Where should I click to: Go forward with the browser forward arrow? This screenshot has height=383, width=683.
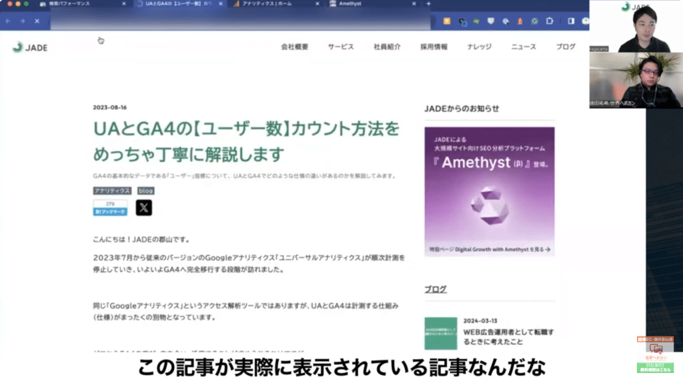22,21
